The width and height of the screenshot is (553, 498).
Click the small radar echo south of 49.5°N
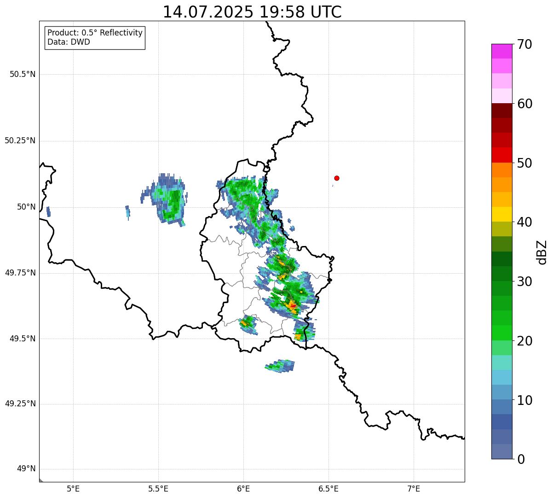pyautogui.click(x=280, y=366)
